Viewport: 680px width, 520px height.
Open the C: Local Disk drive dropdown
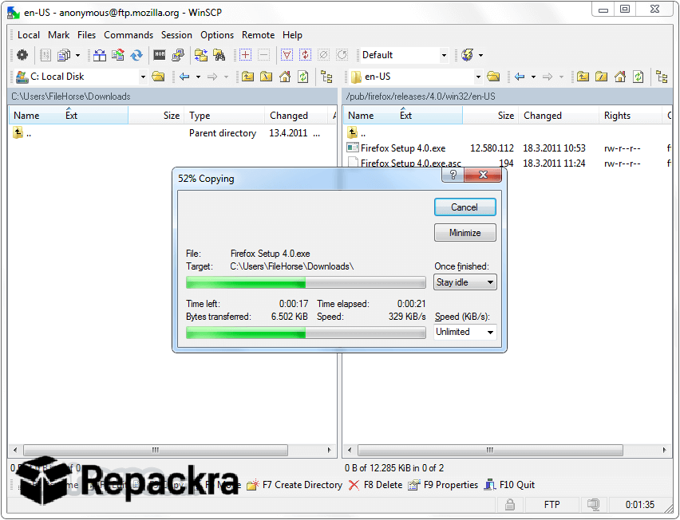coord(143,77)
